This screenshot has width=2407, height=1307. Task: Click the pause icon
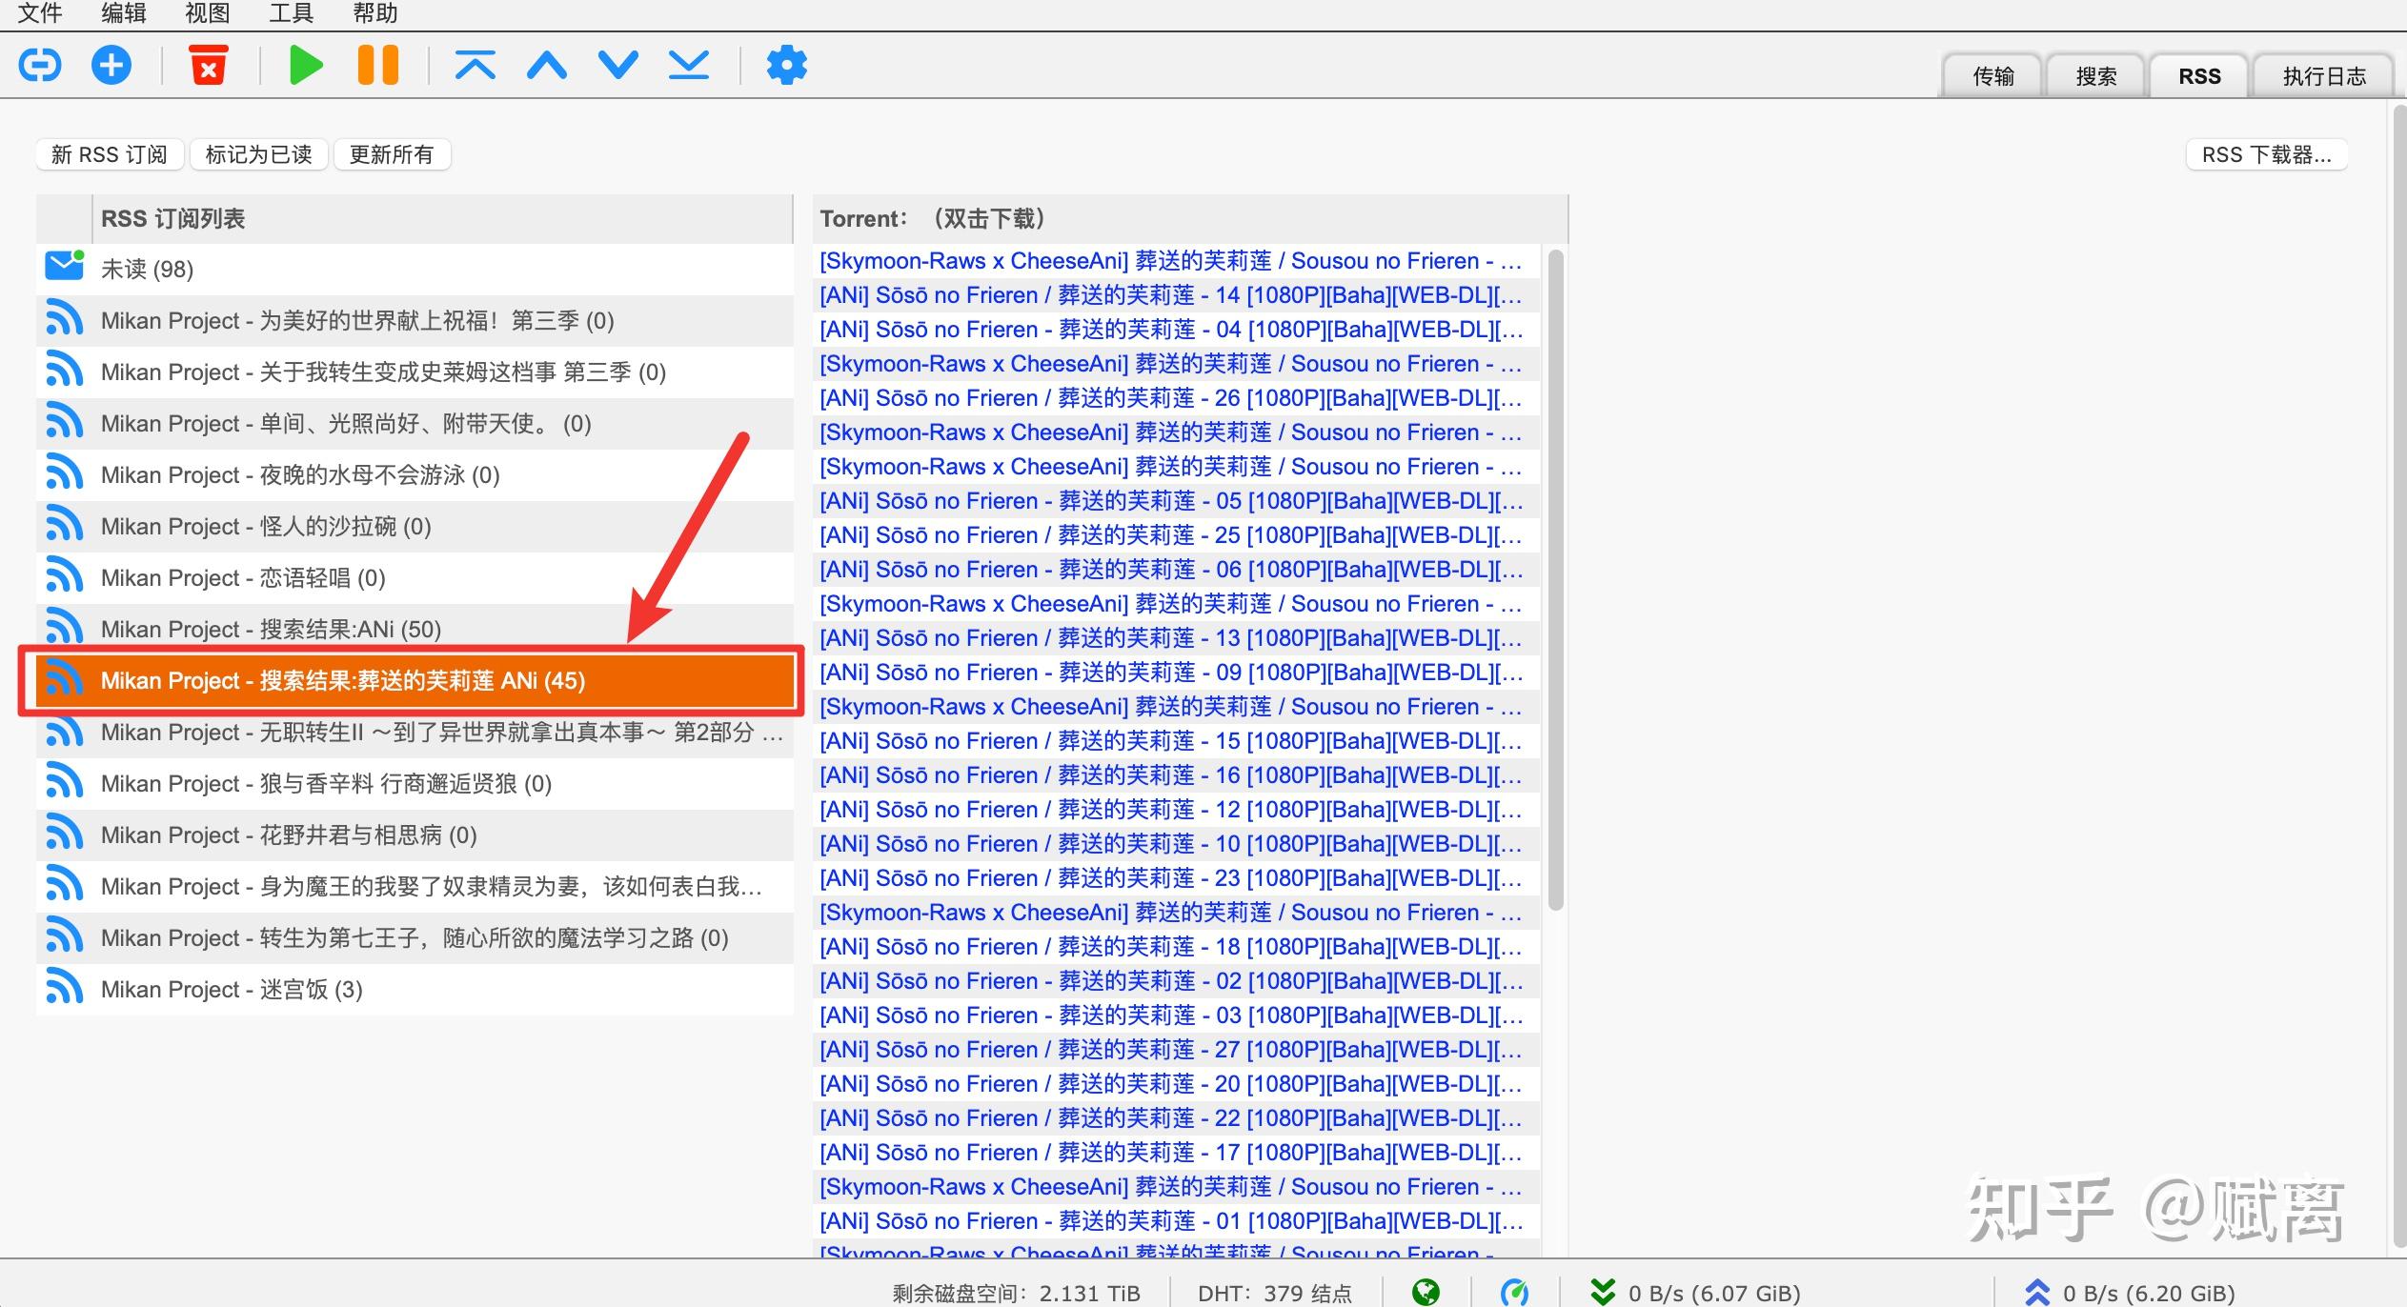[x=377, y=65]
